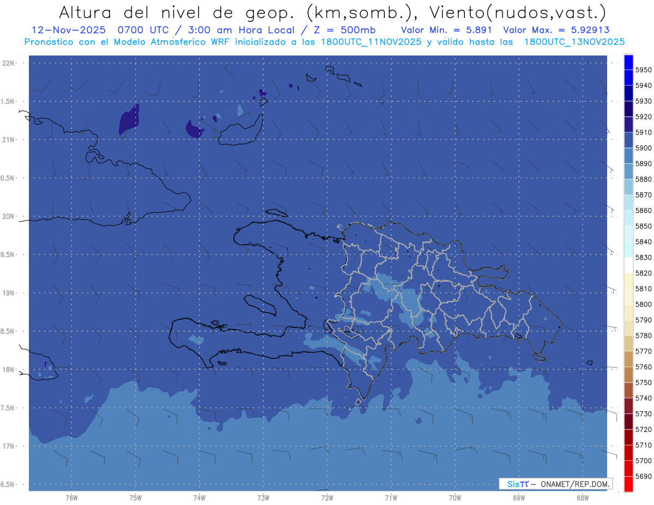Click the 71W longitude axis label

coord(391,498)
